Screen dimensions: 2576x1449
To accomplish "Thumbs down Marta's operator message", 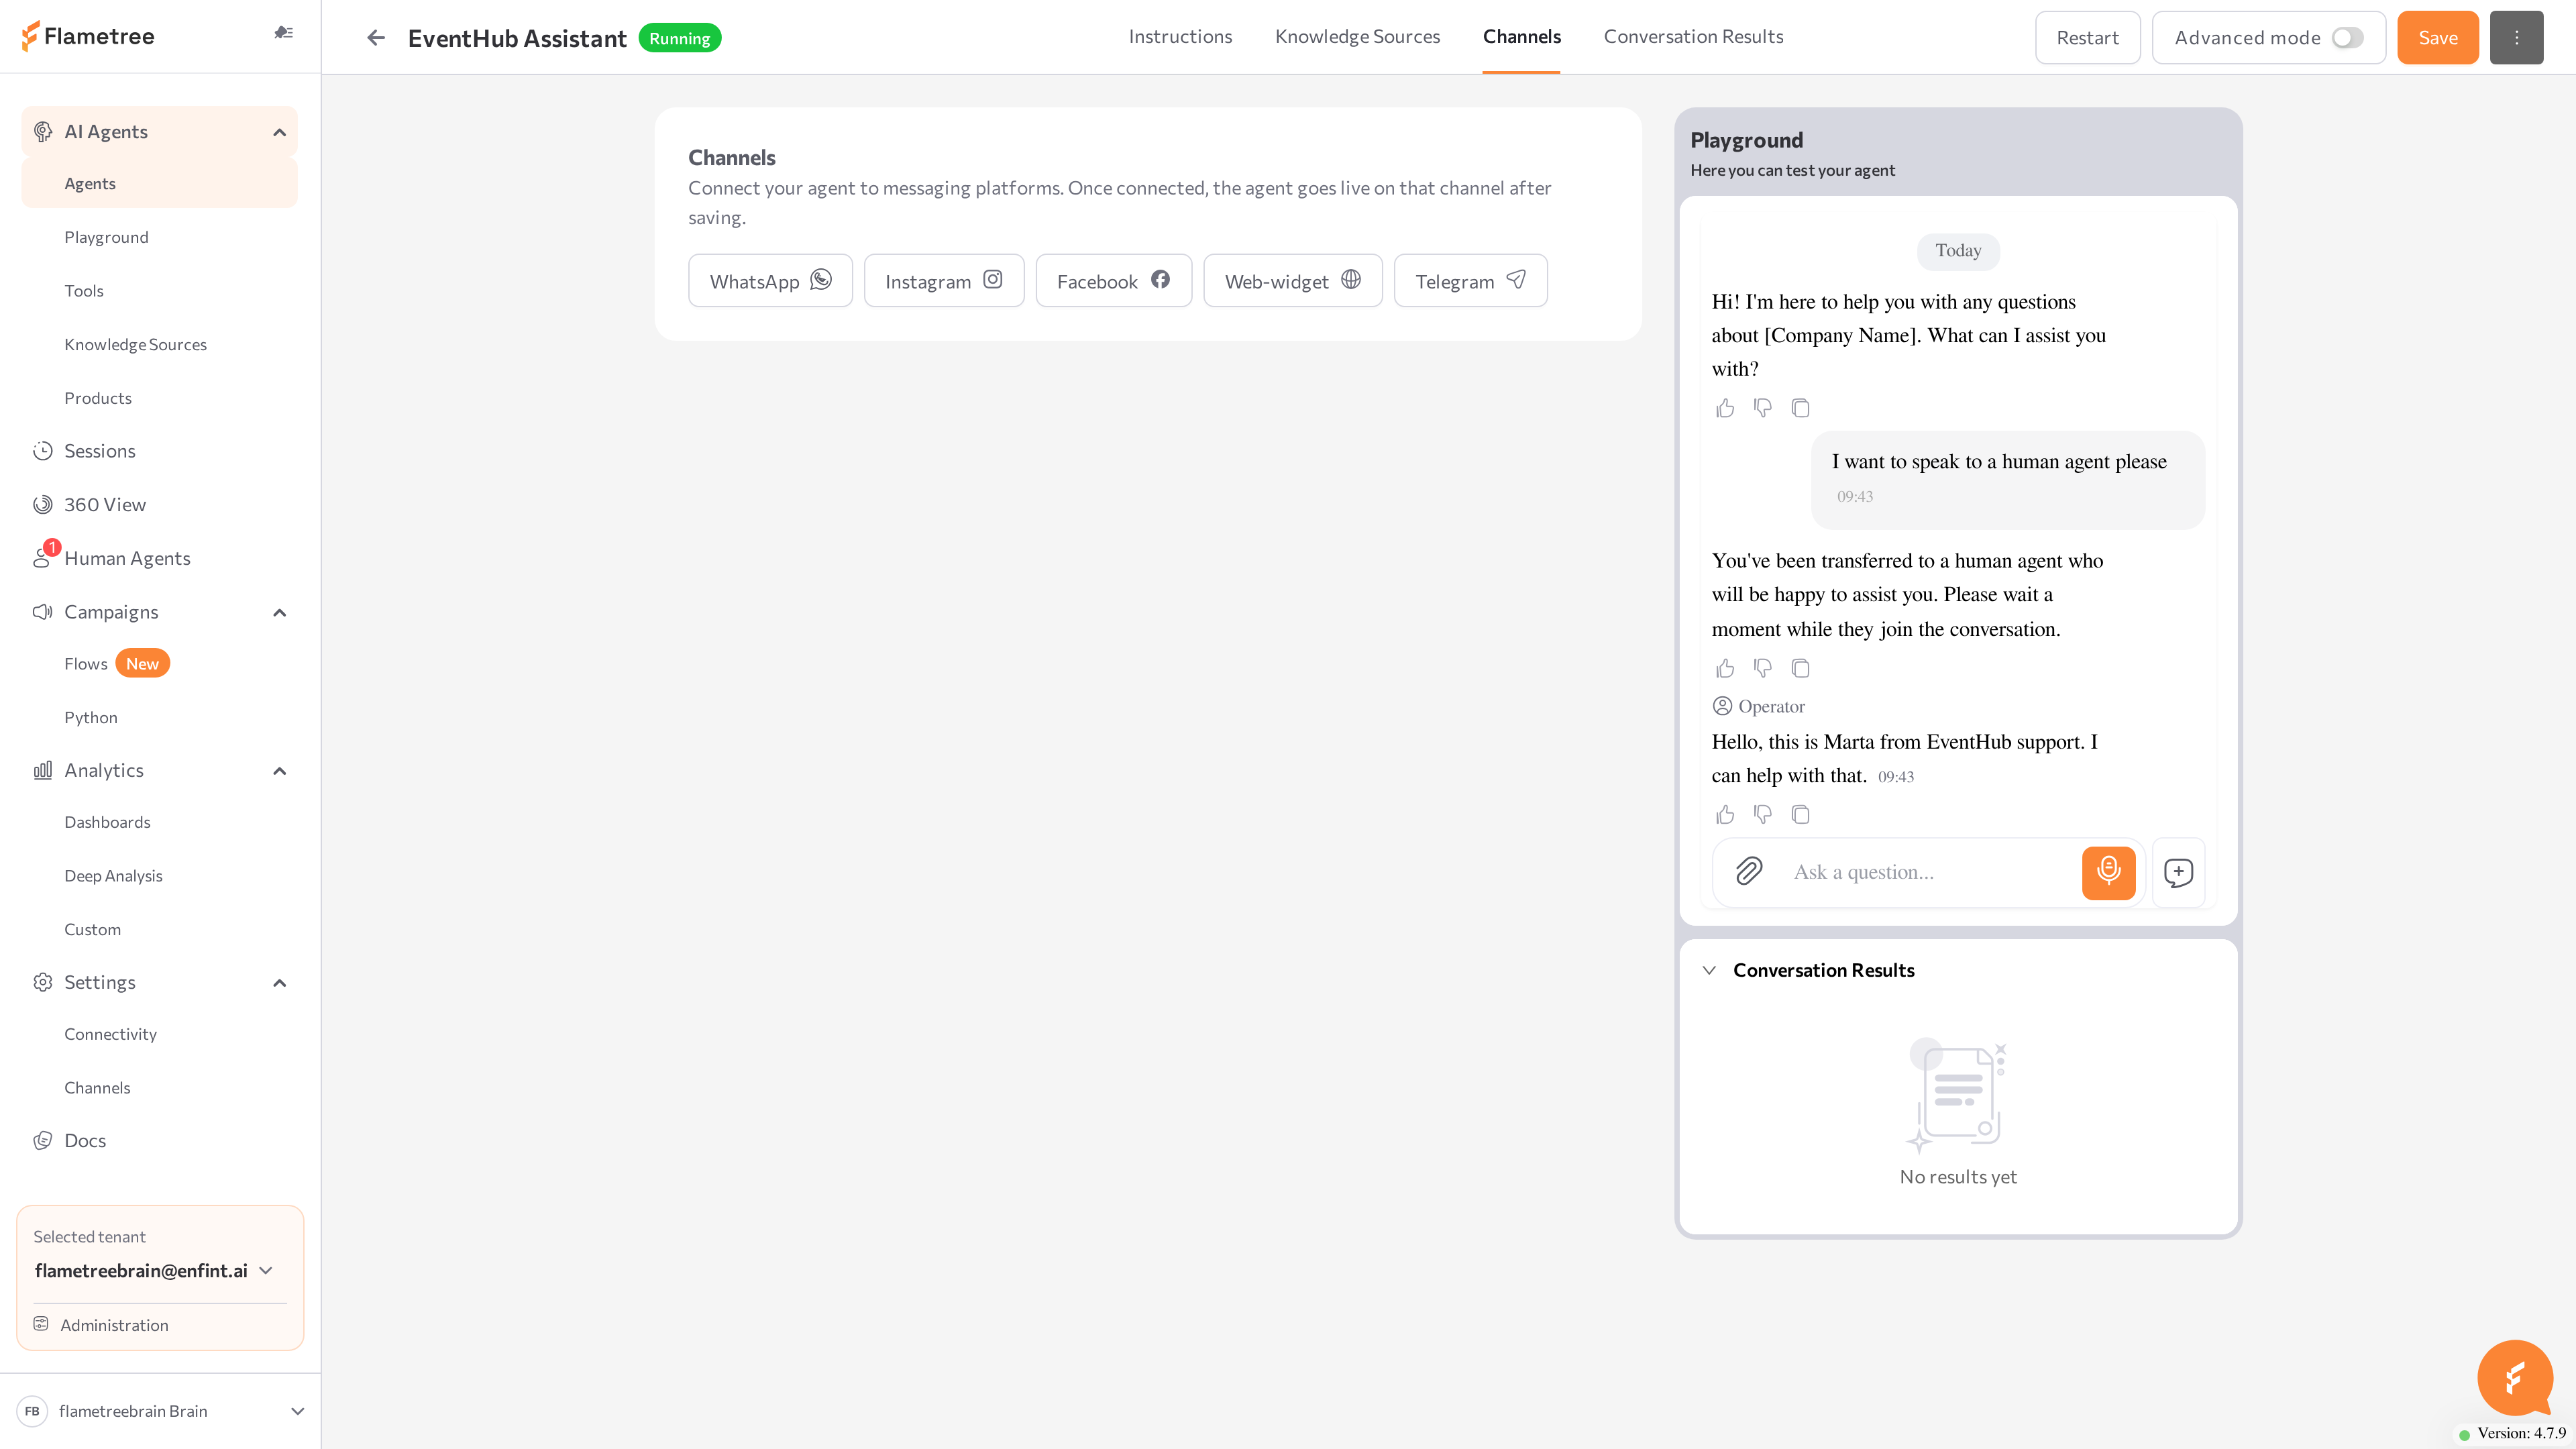I will tap(1763, 814).
